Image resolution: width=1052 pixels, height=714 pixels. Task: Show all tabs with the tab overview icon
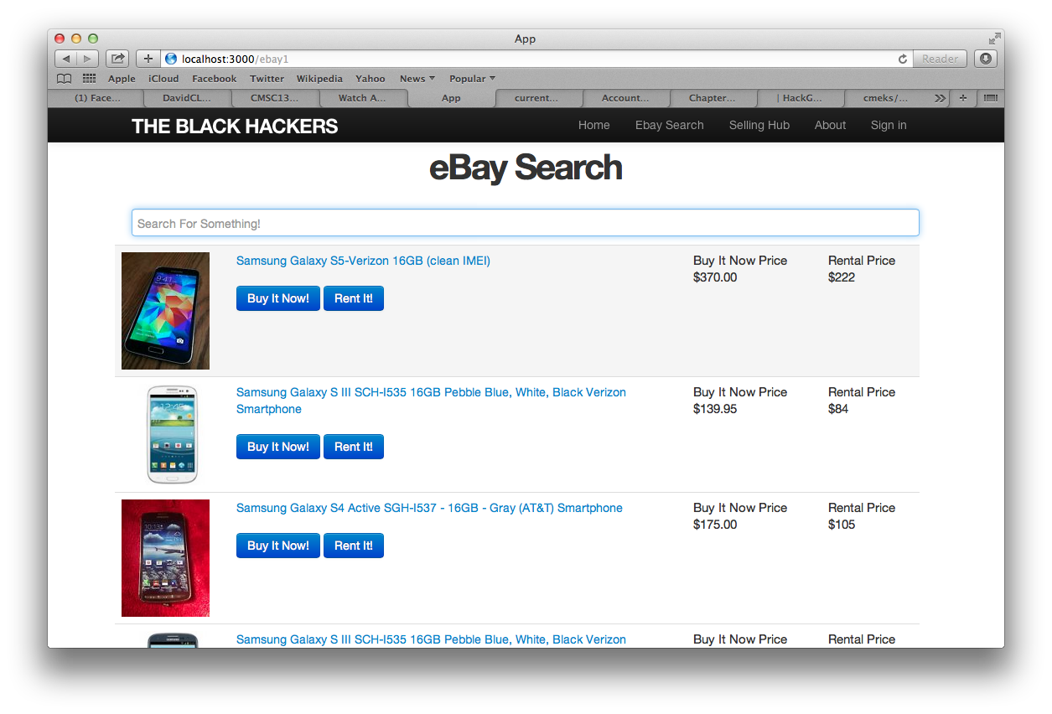(991, 98)
